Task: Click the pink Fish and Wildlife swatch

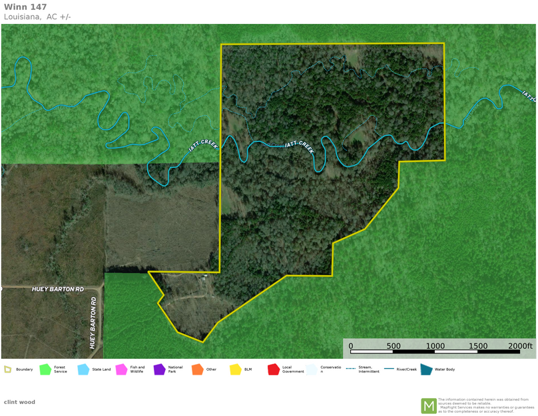Action: [121, 369]
